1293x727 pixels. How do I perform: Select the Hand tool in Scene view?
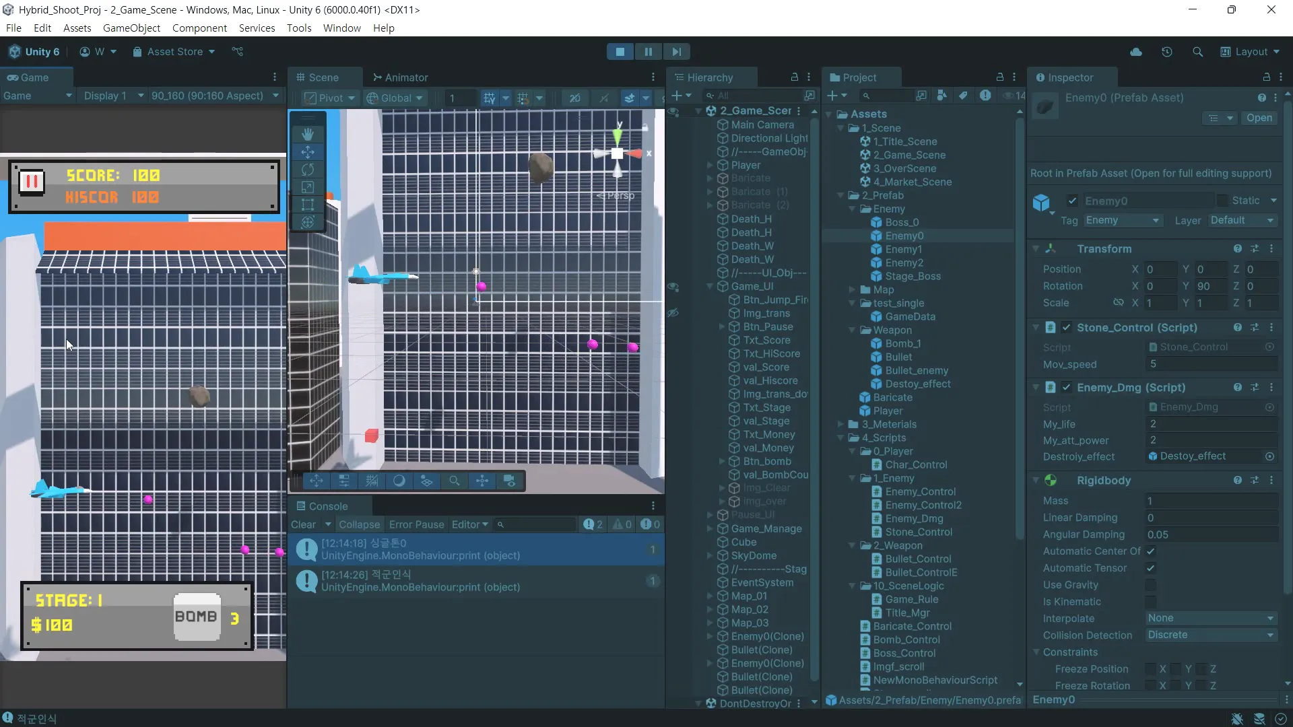(x=308, y=134)
